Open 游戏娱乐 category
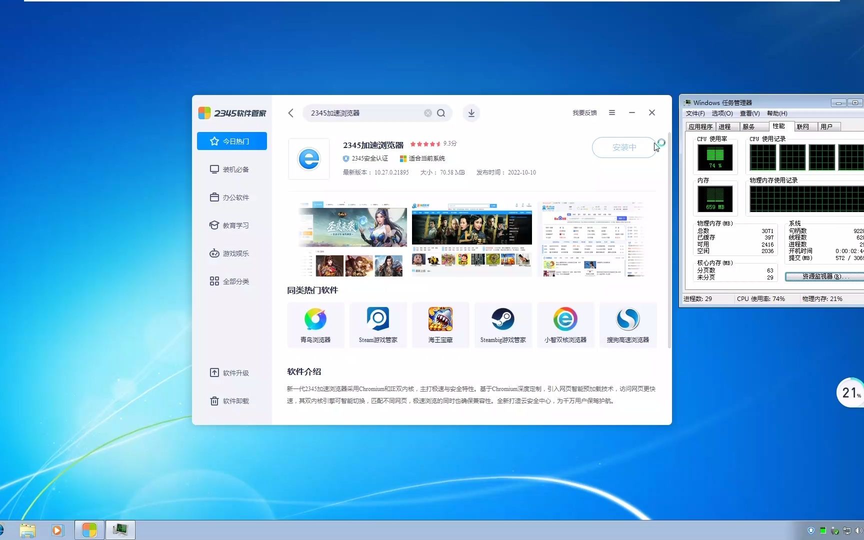The image size is (864, 540). (232, 253)
